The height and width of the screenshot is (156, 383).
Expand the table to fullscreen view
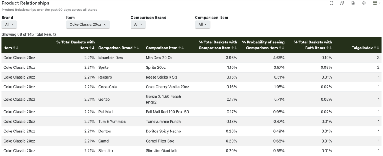click(x=331, y=3)
